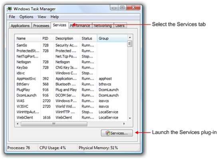The height and width of the screenshot is (159, 218).
Task: Sort by the Name column header
Action: [x=28, y=38]
